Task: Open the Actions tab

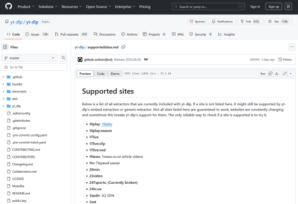Action: (x=129, y=35)
